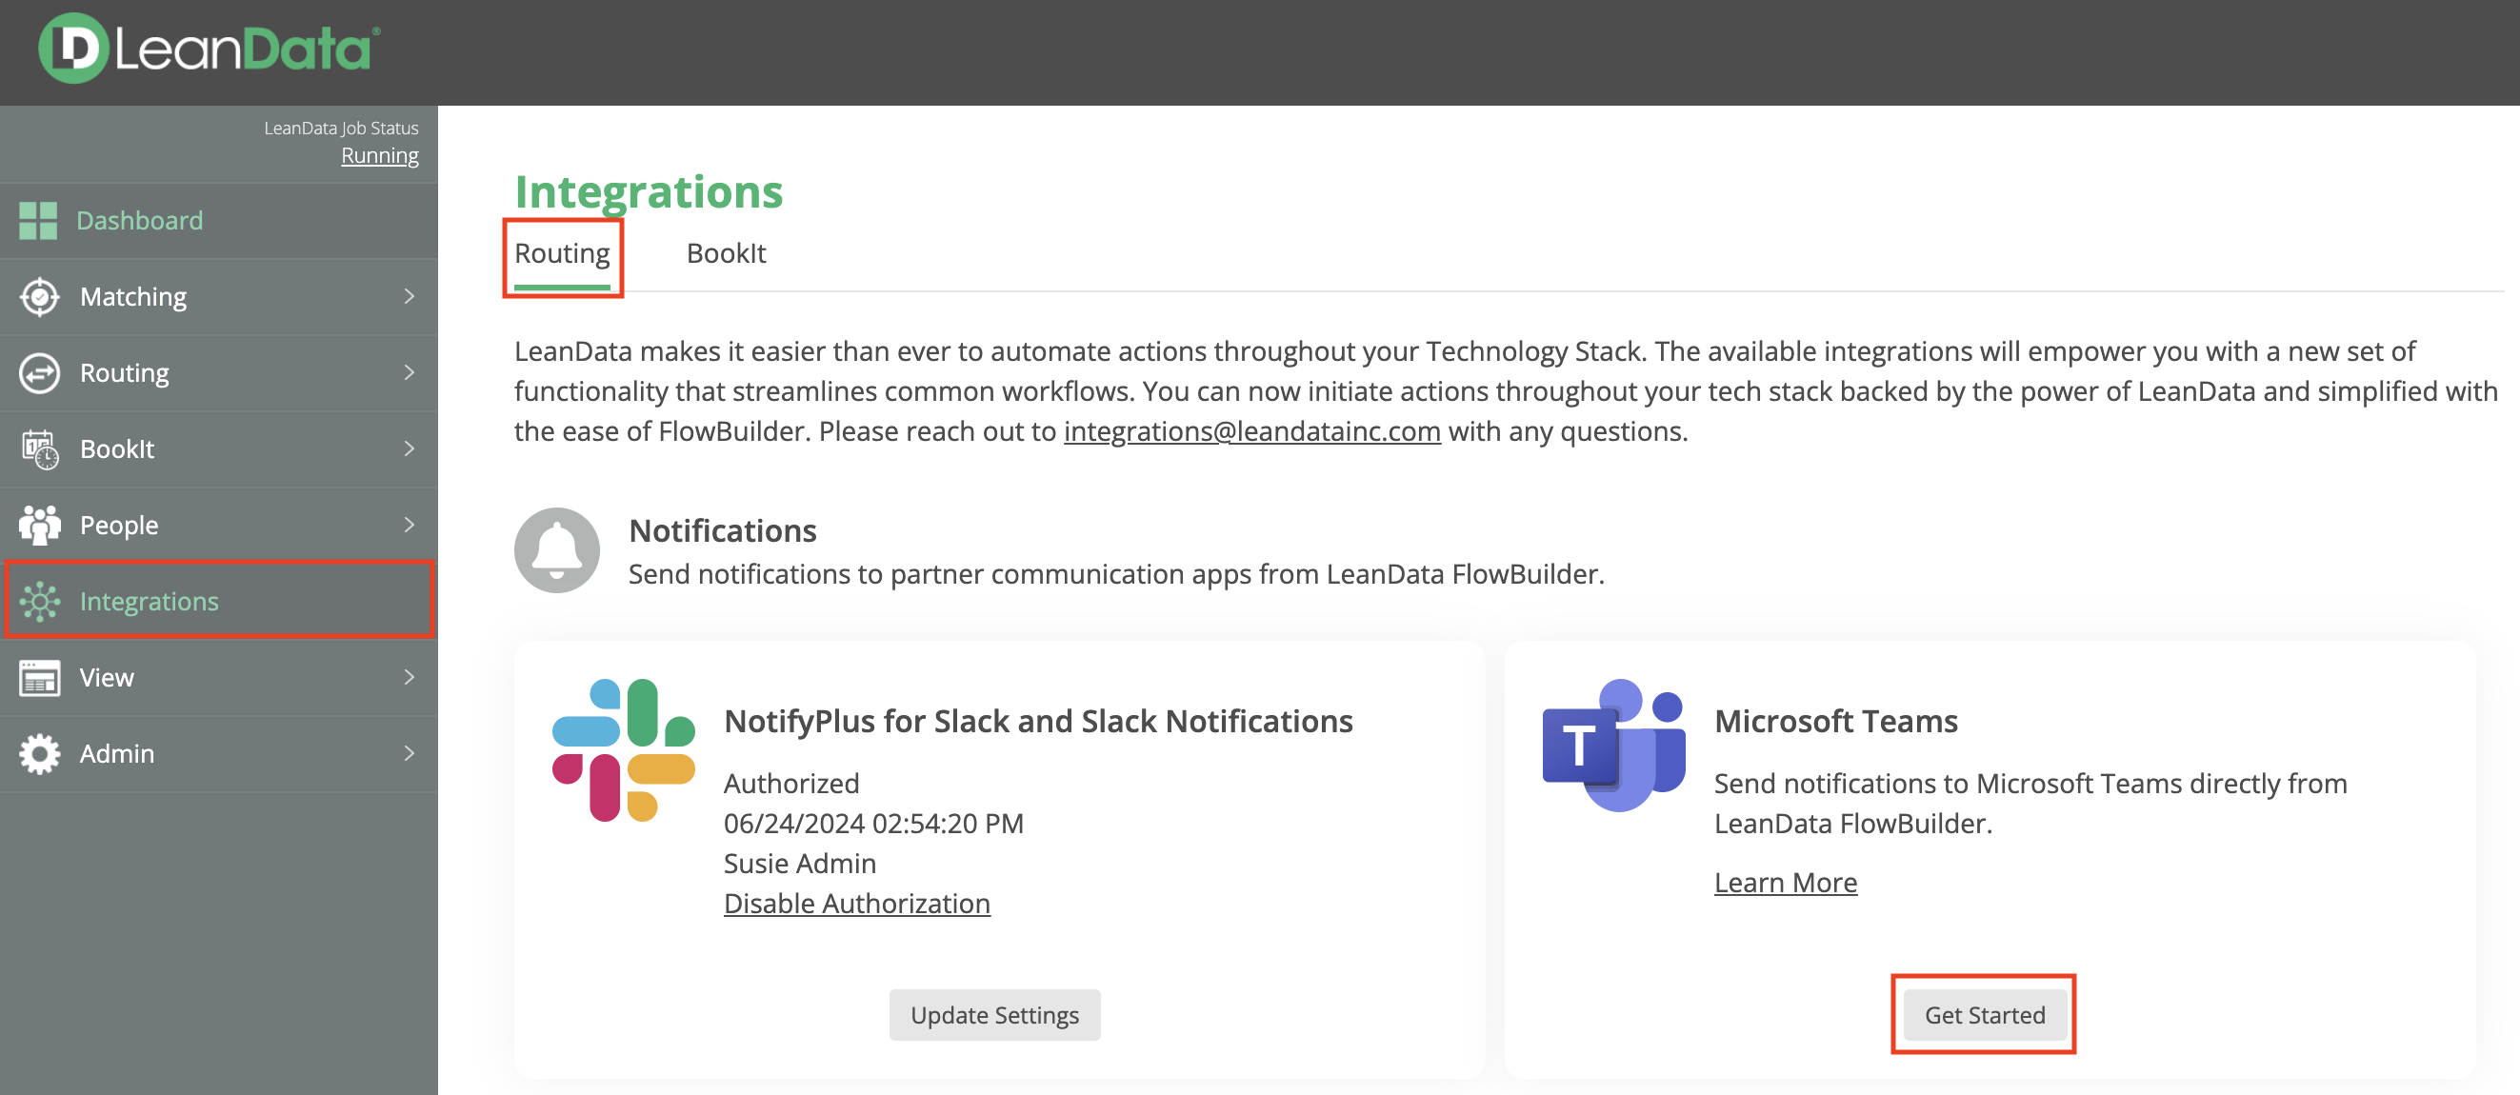Click the Integrations network icon

(x=39, y=601)
